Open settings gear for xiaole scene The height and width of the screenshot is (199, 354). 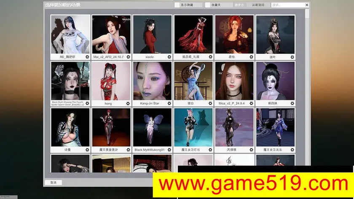tap(169, 56)
